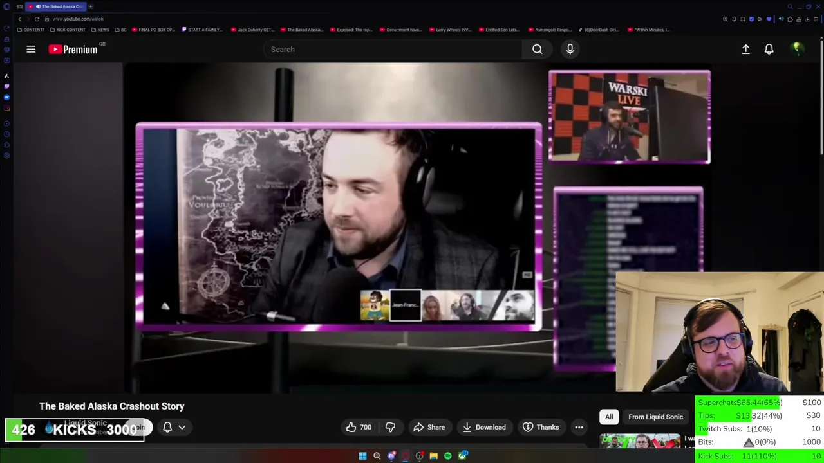824x463 pixels.
Task: Run search with the magnifier button
Action: (x=537, y=50)
